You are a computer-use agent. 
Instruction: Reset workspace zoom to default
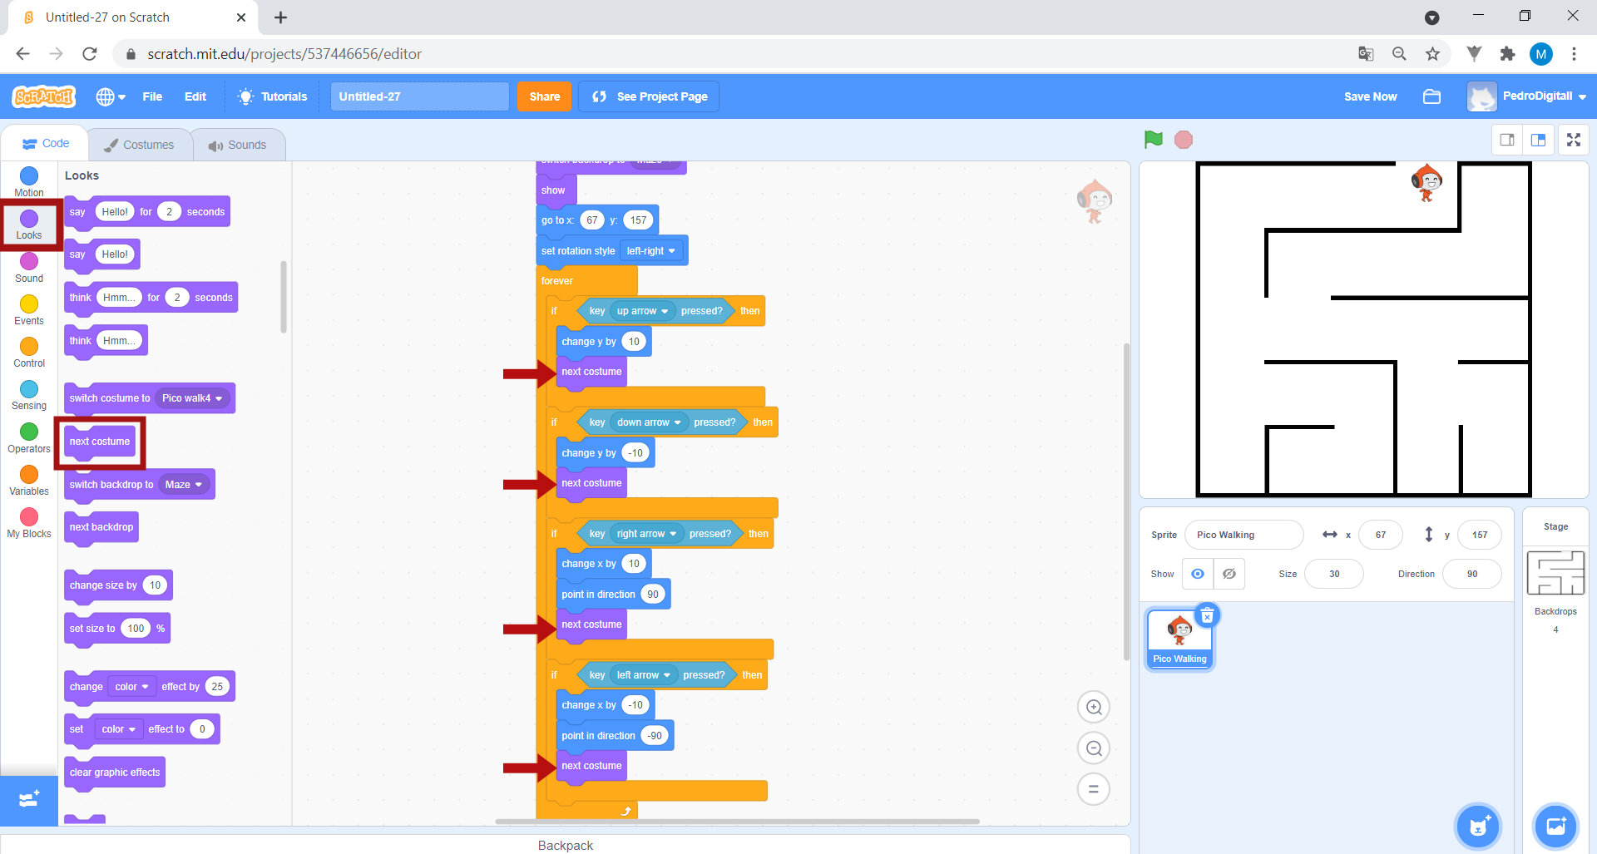coord(1094,789)
